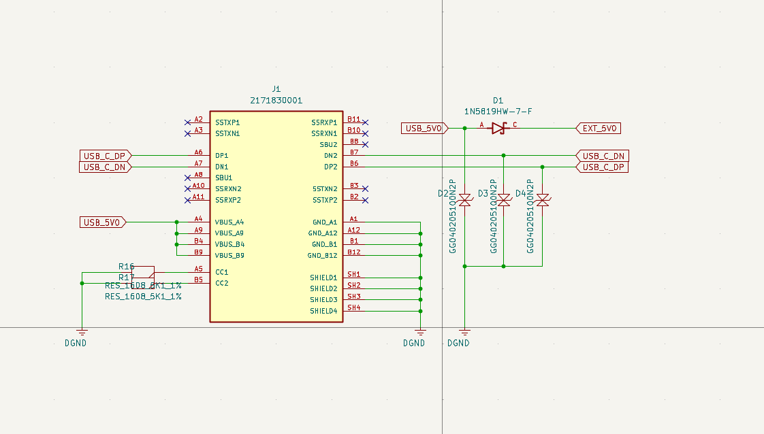Click the SSRXP1 pin name on J1
Viewport: 764px width, 434px height.
tap(325, 122)
